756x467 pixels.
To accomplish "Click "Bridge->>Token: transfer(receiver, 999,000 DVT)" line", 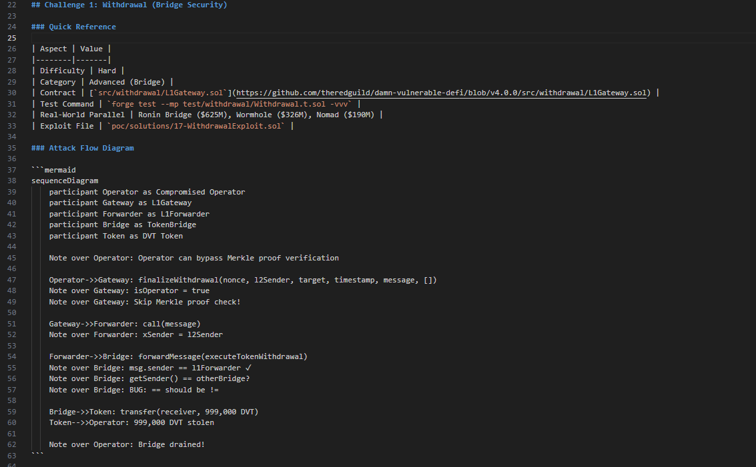I will 154,412.
